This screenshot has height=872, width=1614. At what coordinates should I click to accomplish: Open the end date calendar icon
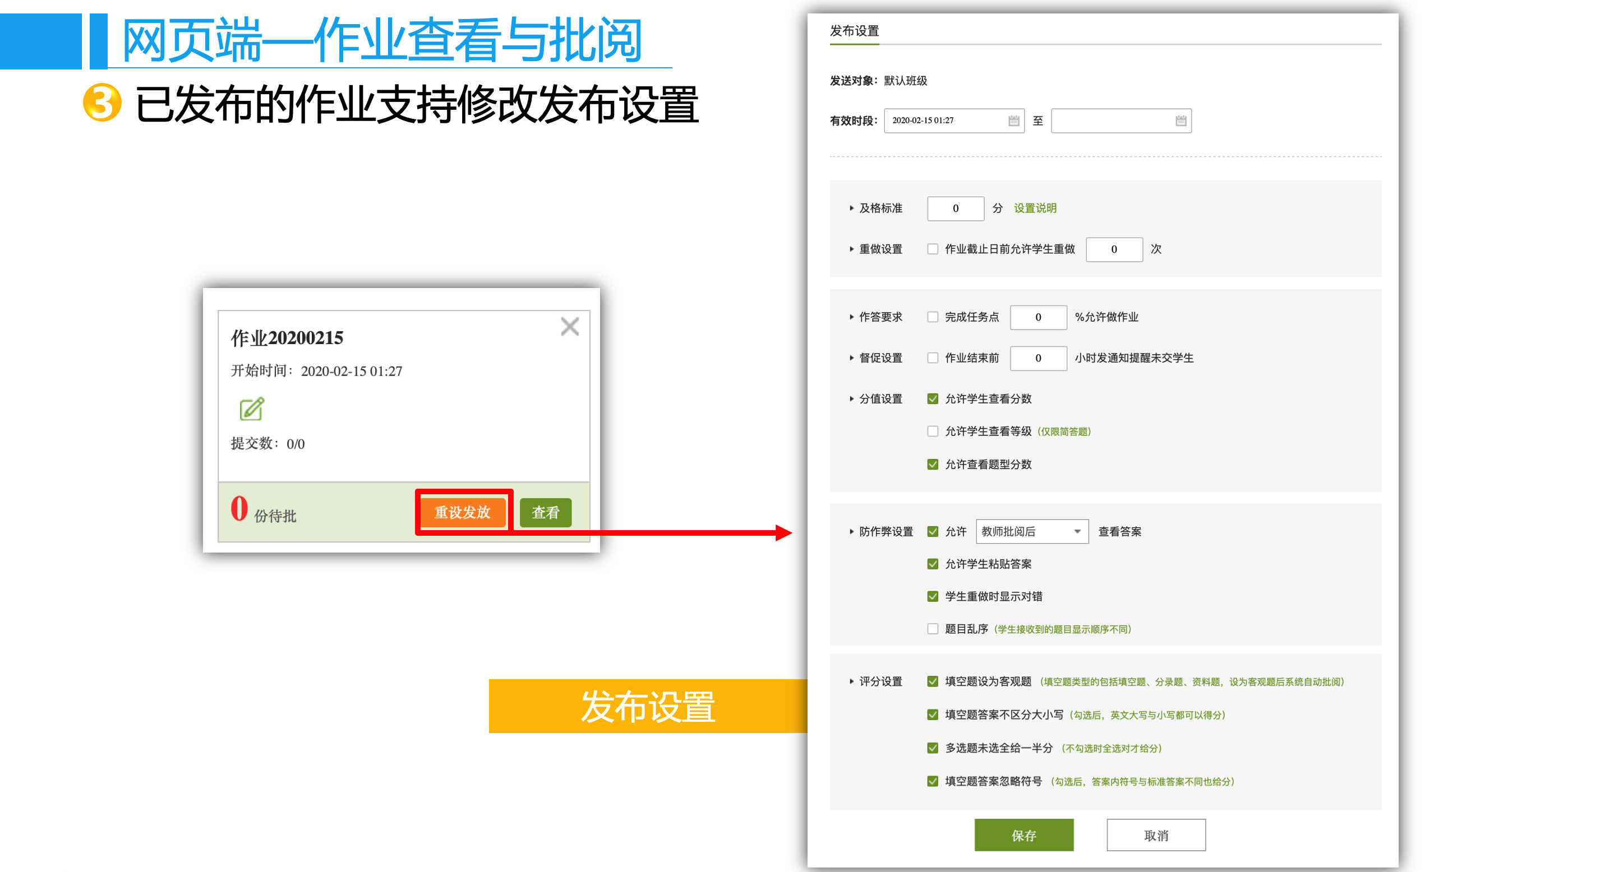[1180, 121]
